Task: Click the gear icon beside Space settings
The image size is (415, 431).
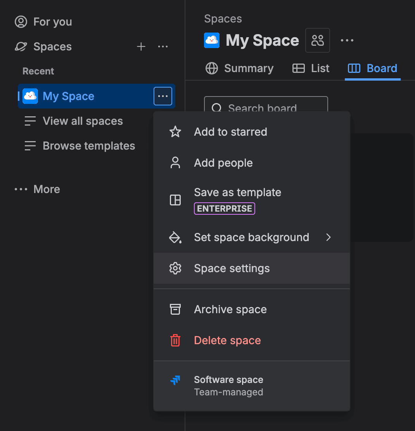Action: [x=175, y=268]
